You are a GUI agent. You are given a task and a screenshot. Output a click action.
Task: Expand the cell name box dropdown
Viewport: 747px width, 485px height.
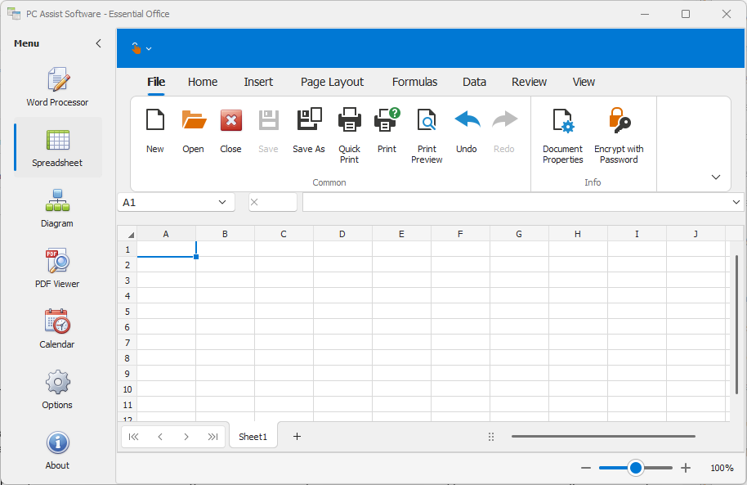coord(222,202)
